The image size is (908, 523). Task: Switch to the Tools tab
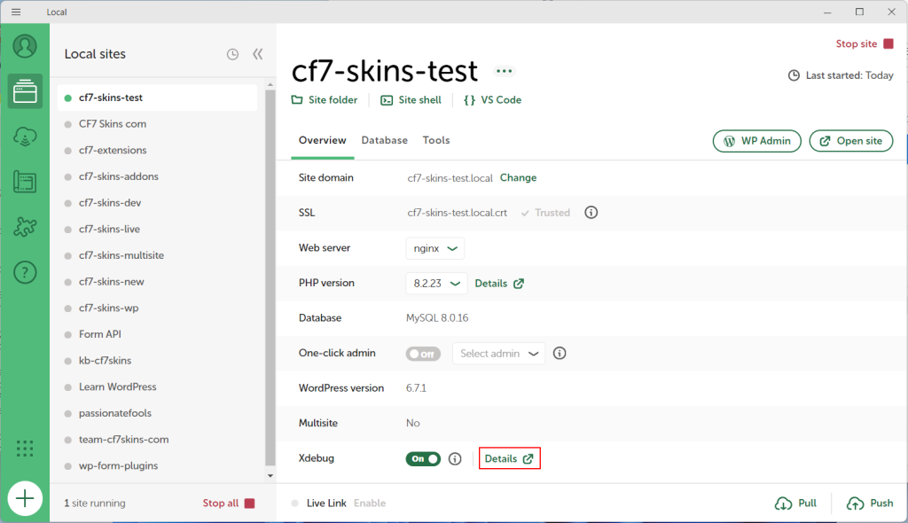click(435, 140)
